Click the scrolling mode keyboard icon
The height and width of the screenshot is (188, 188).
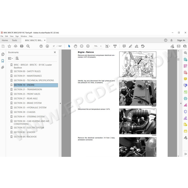(115, 46)
